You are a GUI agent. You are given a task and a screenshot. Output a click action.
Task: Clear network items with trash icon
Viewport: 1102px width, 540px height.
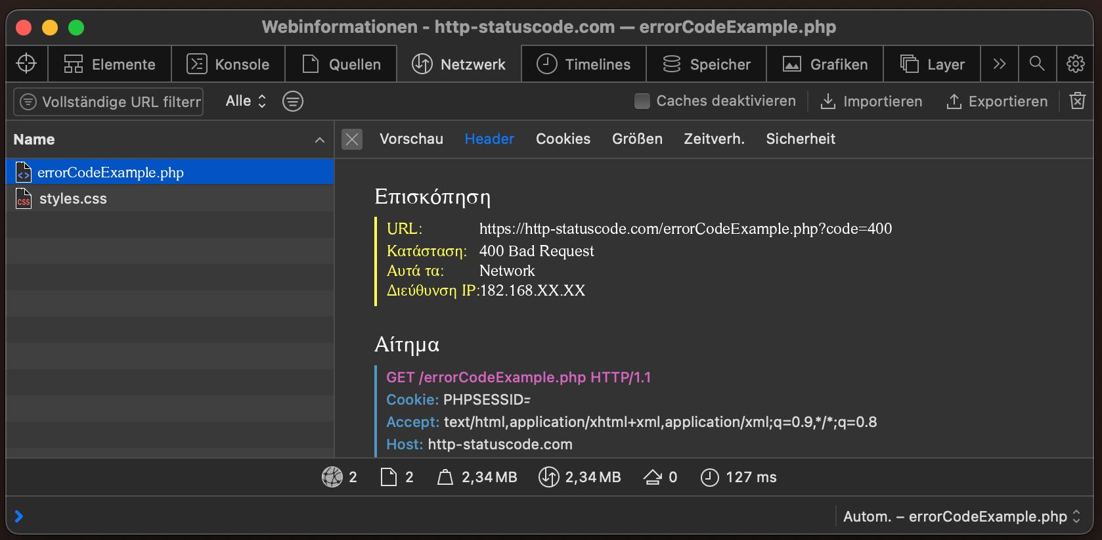[x=1077, y=101]
